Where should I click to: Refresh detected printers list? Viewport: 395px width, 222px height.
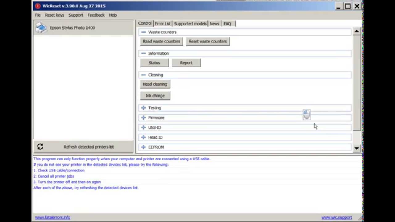click(84, 147)
